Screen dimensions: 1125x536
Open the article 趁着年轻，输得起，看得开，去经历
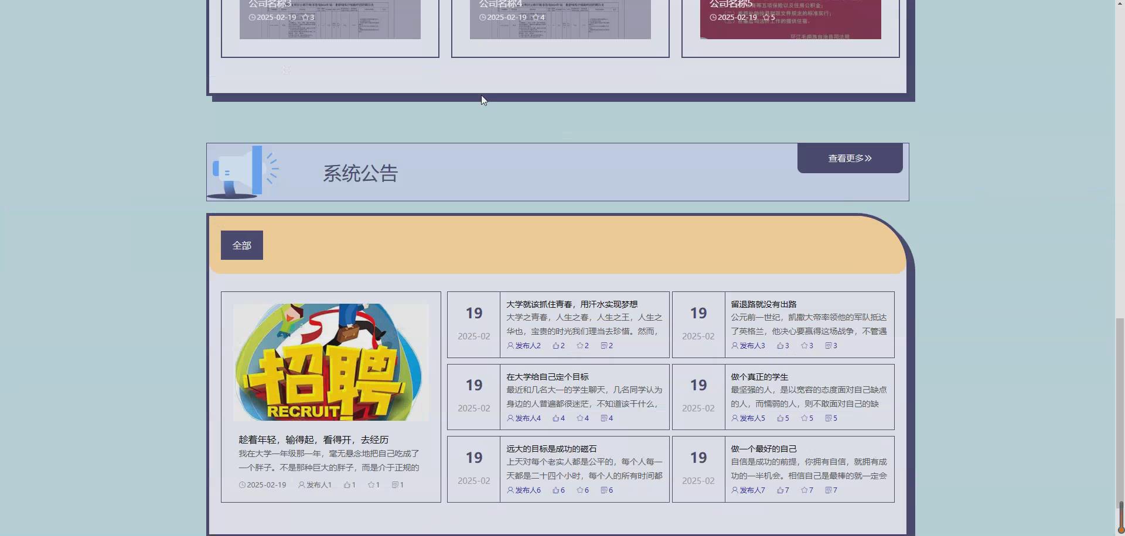coord(313,439)
